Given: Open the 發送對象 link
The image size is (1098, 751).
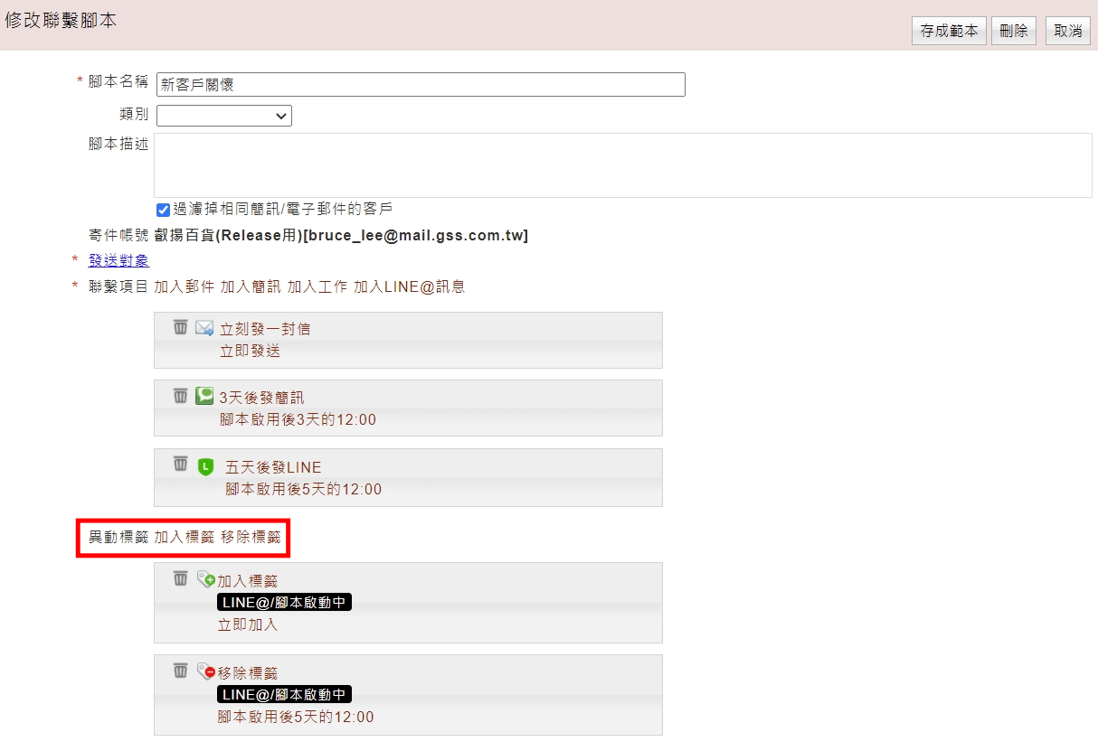Looking at the screenshot, I should [x=118, y=260].
